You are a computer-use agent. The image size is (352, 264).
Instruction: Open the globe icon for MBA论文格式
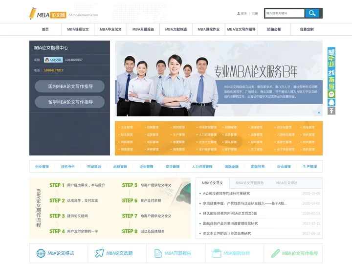(41, 253)
